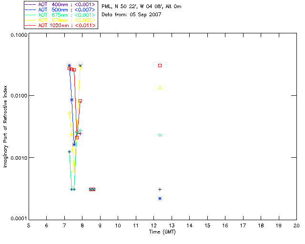Select the isolated red square marker after 12 GMT
The height and width of the screenshot is (244, 305).
[160, 66]
